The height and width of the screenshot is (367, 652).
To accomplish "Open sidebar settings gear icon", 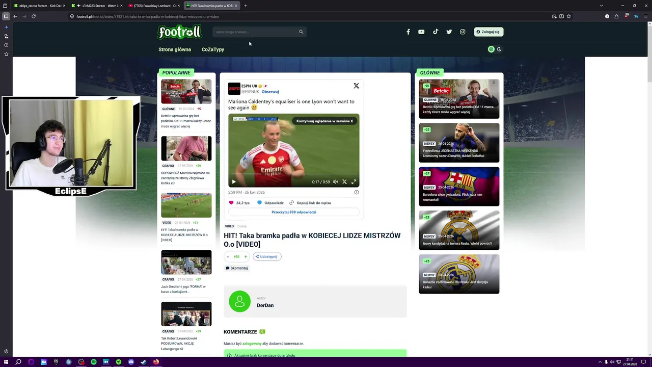I will coord(6,351).
